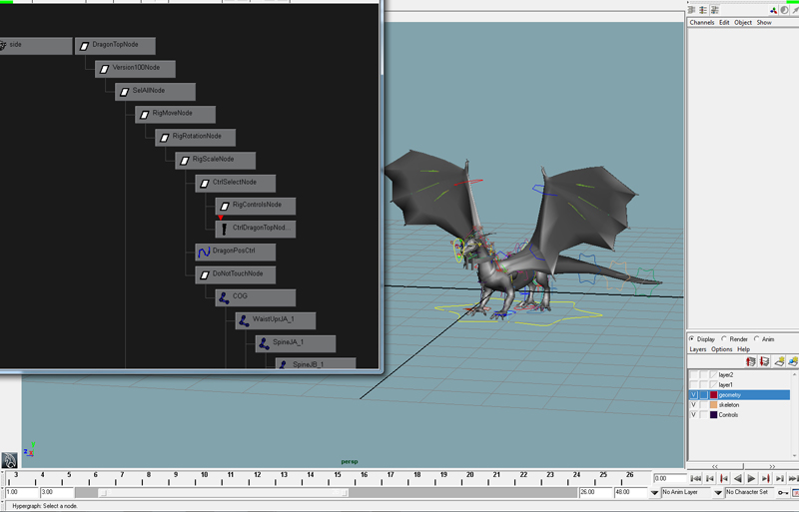This screenshot has height=512, width=799.
Task: Show the Channel Box only layout icon
Action: pos(691,10)
